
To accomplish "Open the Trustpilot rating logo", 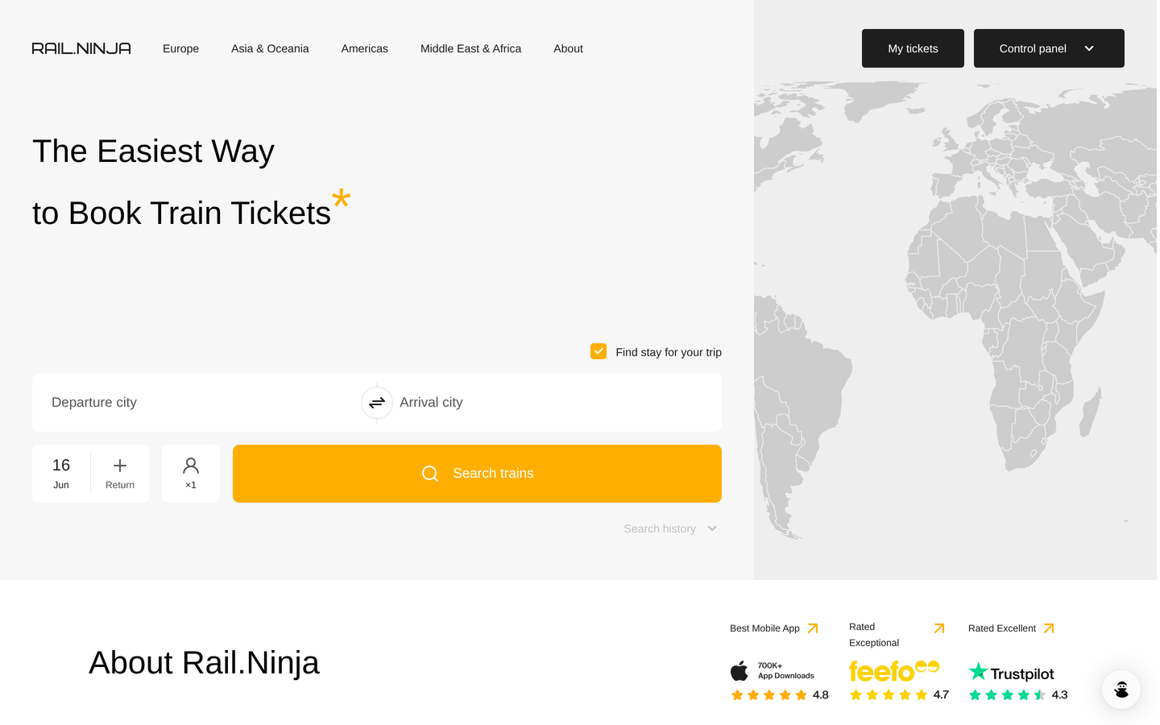I will (1012, 672).
